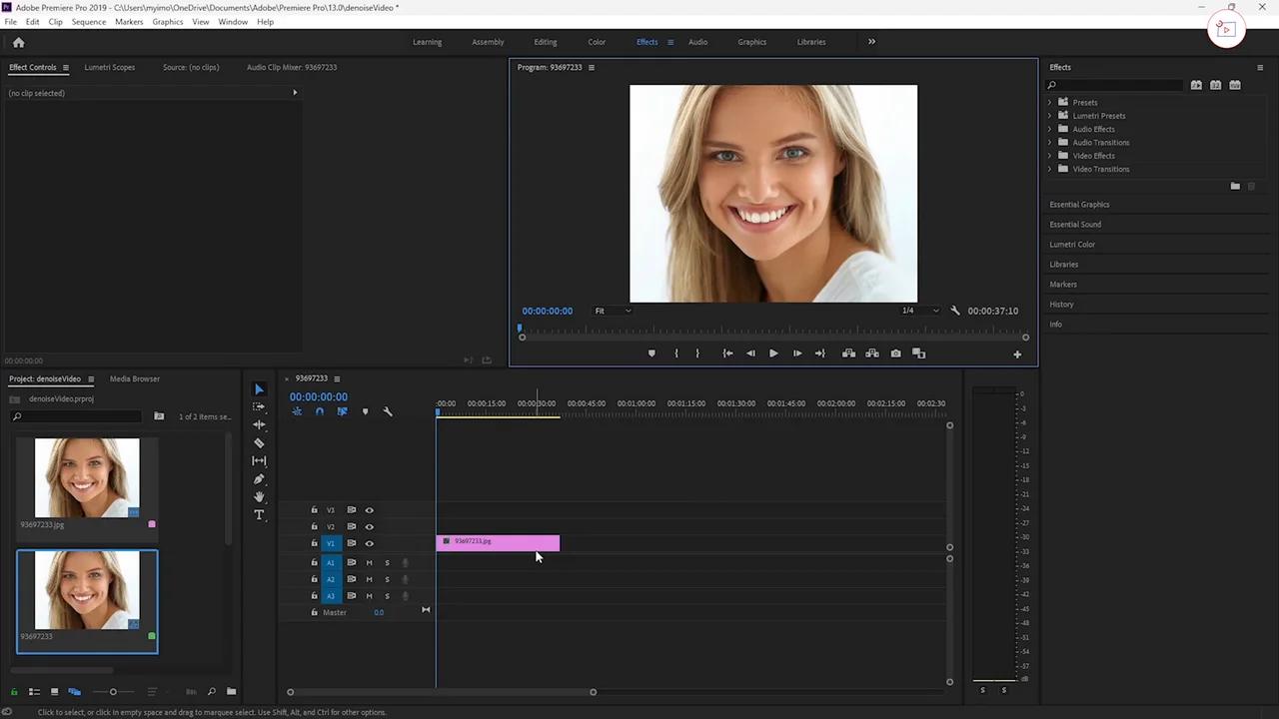Viewport: 1279px width, 719px height.
Task: Create new bin in Effects panel
Action: coord(1235,186)
